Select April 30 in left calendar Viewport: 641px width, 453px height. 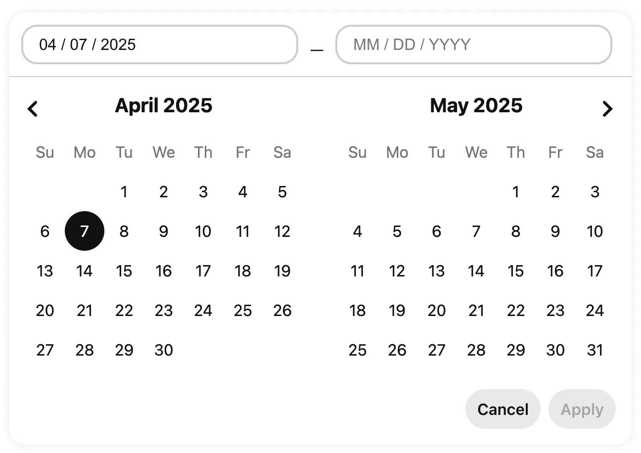pos(164,350)
